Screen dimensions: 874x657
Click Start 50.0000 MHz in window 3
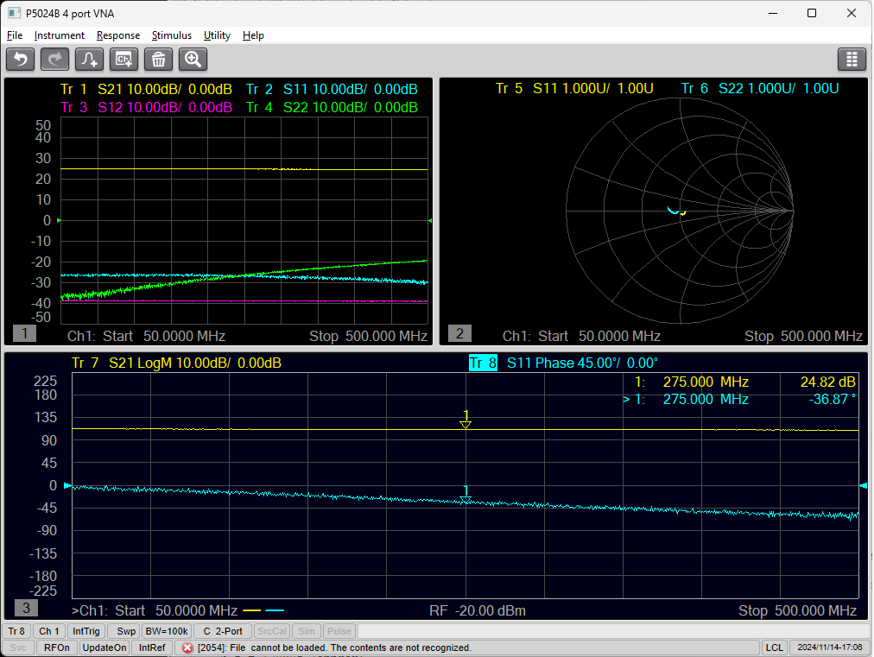tap(176, 610)
